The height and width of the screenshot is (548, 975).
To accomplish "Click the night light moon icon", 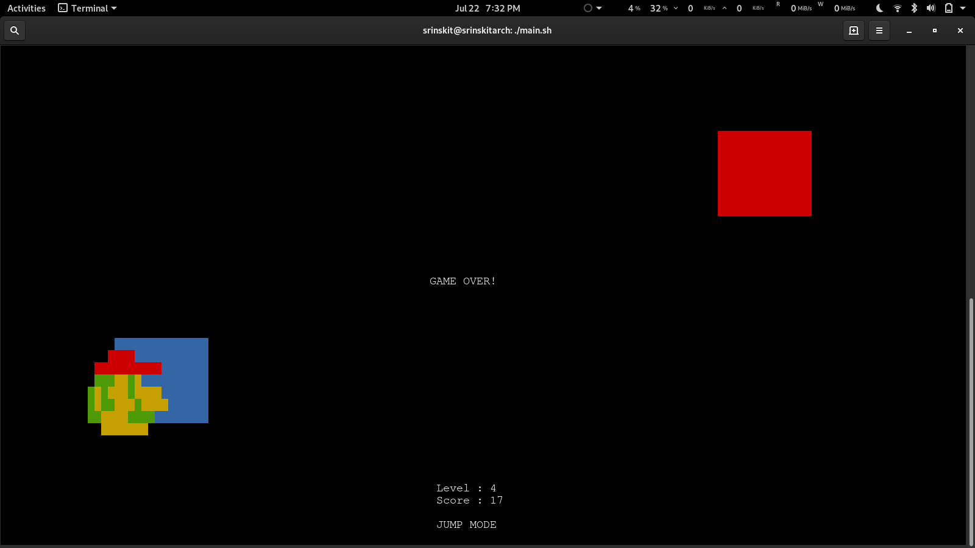I will click(879, 8).
